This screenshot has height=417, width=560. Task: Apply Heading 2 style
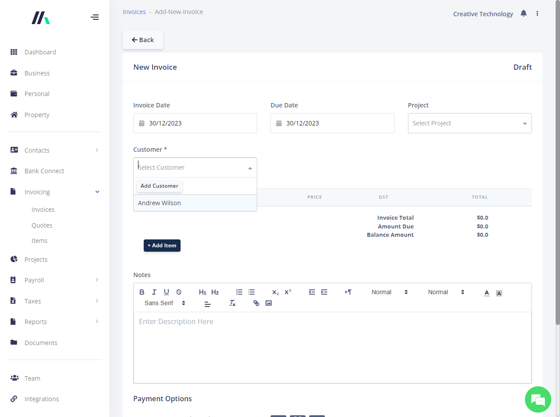(x=215, y=292)
